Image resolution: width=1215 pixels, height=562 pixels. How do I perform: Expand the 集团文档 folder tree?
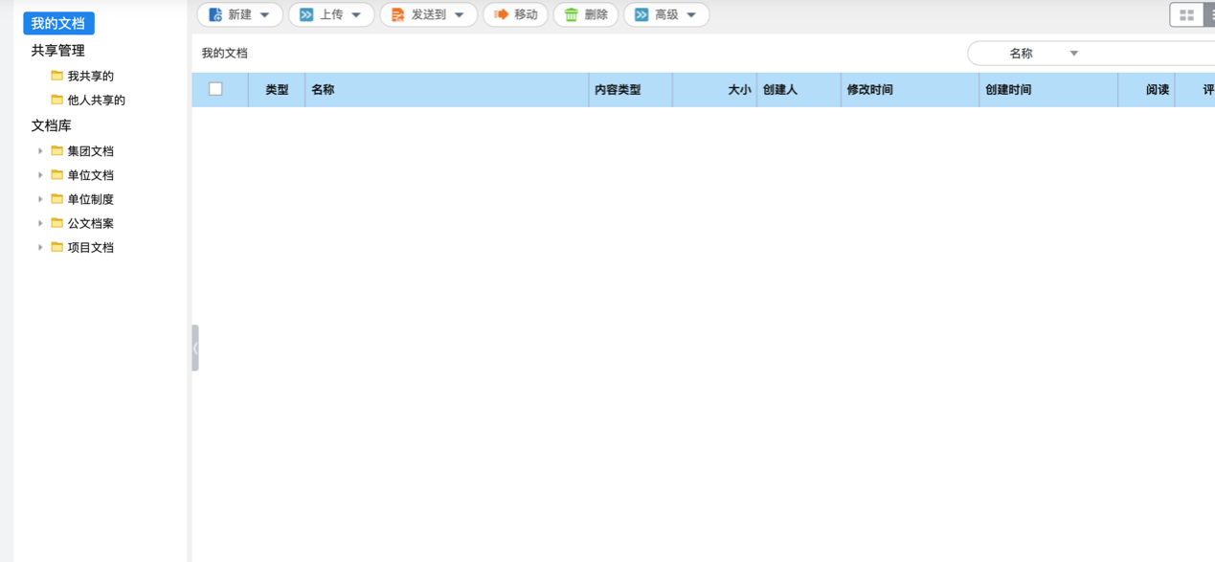[38, 150]
